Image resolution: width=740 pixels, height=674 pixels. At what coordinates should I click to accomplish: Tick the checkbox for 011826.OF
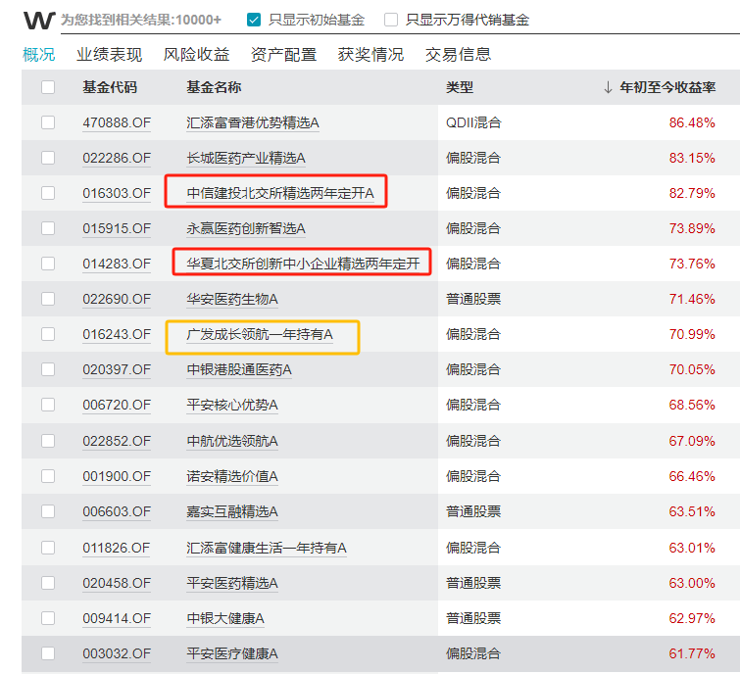tap(48, 548)
